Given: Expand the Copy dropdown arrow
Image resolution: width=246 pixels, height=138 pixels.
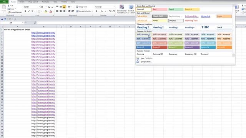Looking at the screenshot, I should tap(15, 9).
